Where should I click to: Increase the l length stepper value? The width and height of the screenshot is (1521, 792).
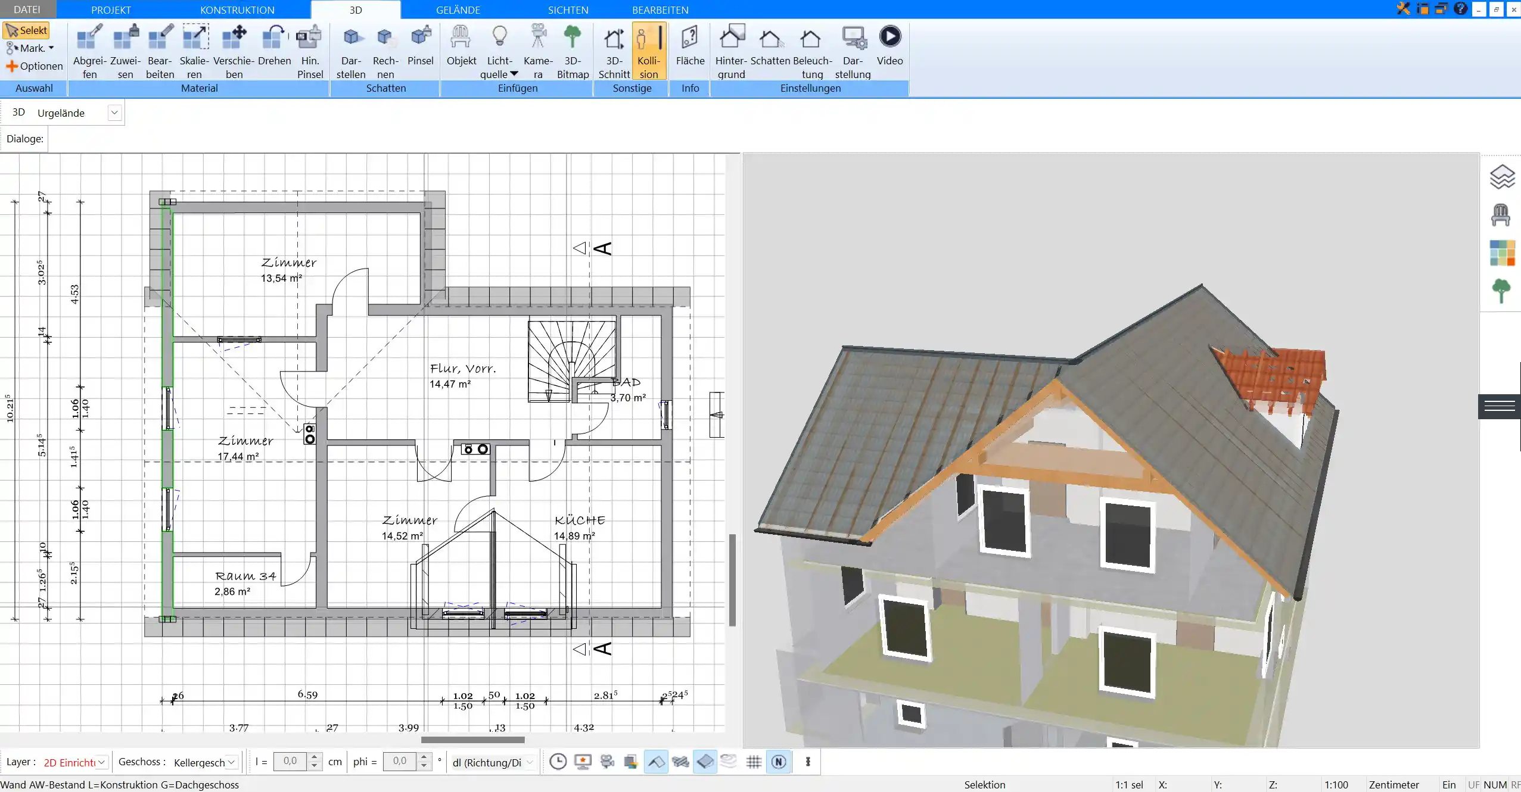[x=315, y=757]
